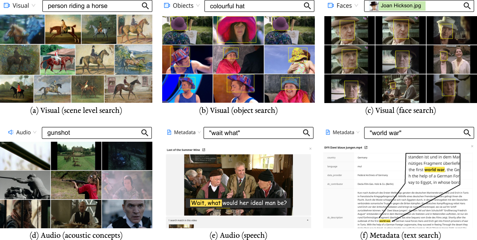This screenshot has height=240, width=477.
Task: Open external link for Last of the Summer Wine
Action: point(204,150)
